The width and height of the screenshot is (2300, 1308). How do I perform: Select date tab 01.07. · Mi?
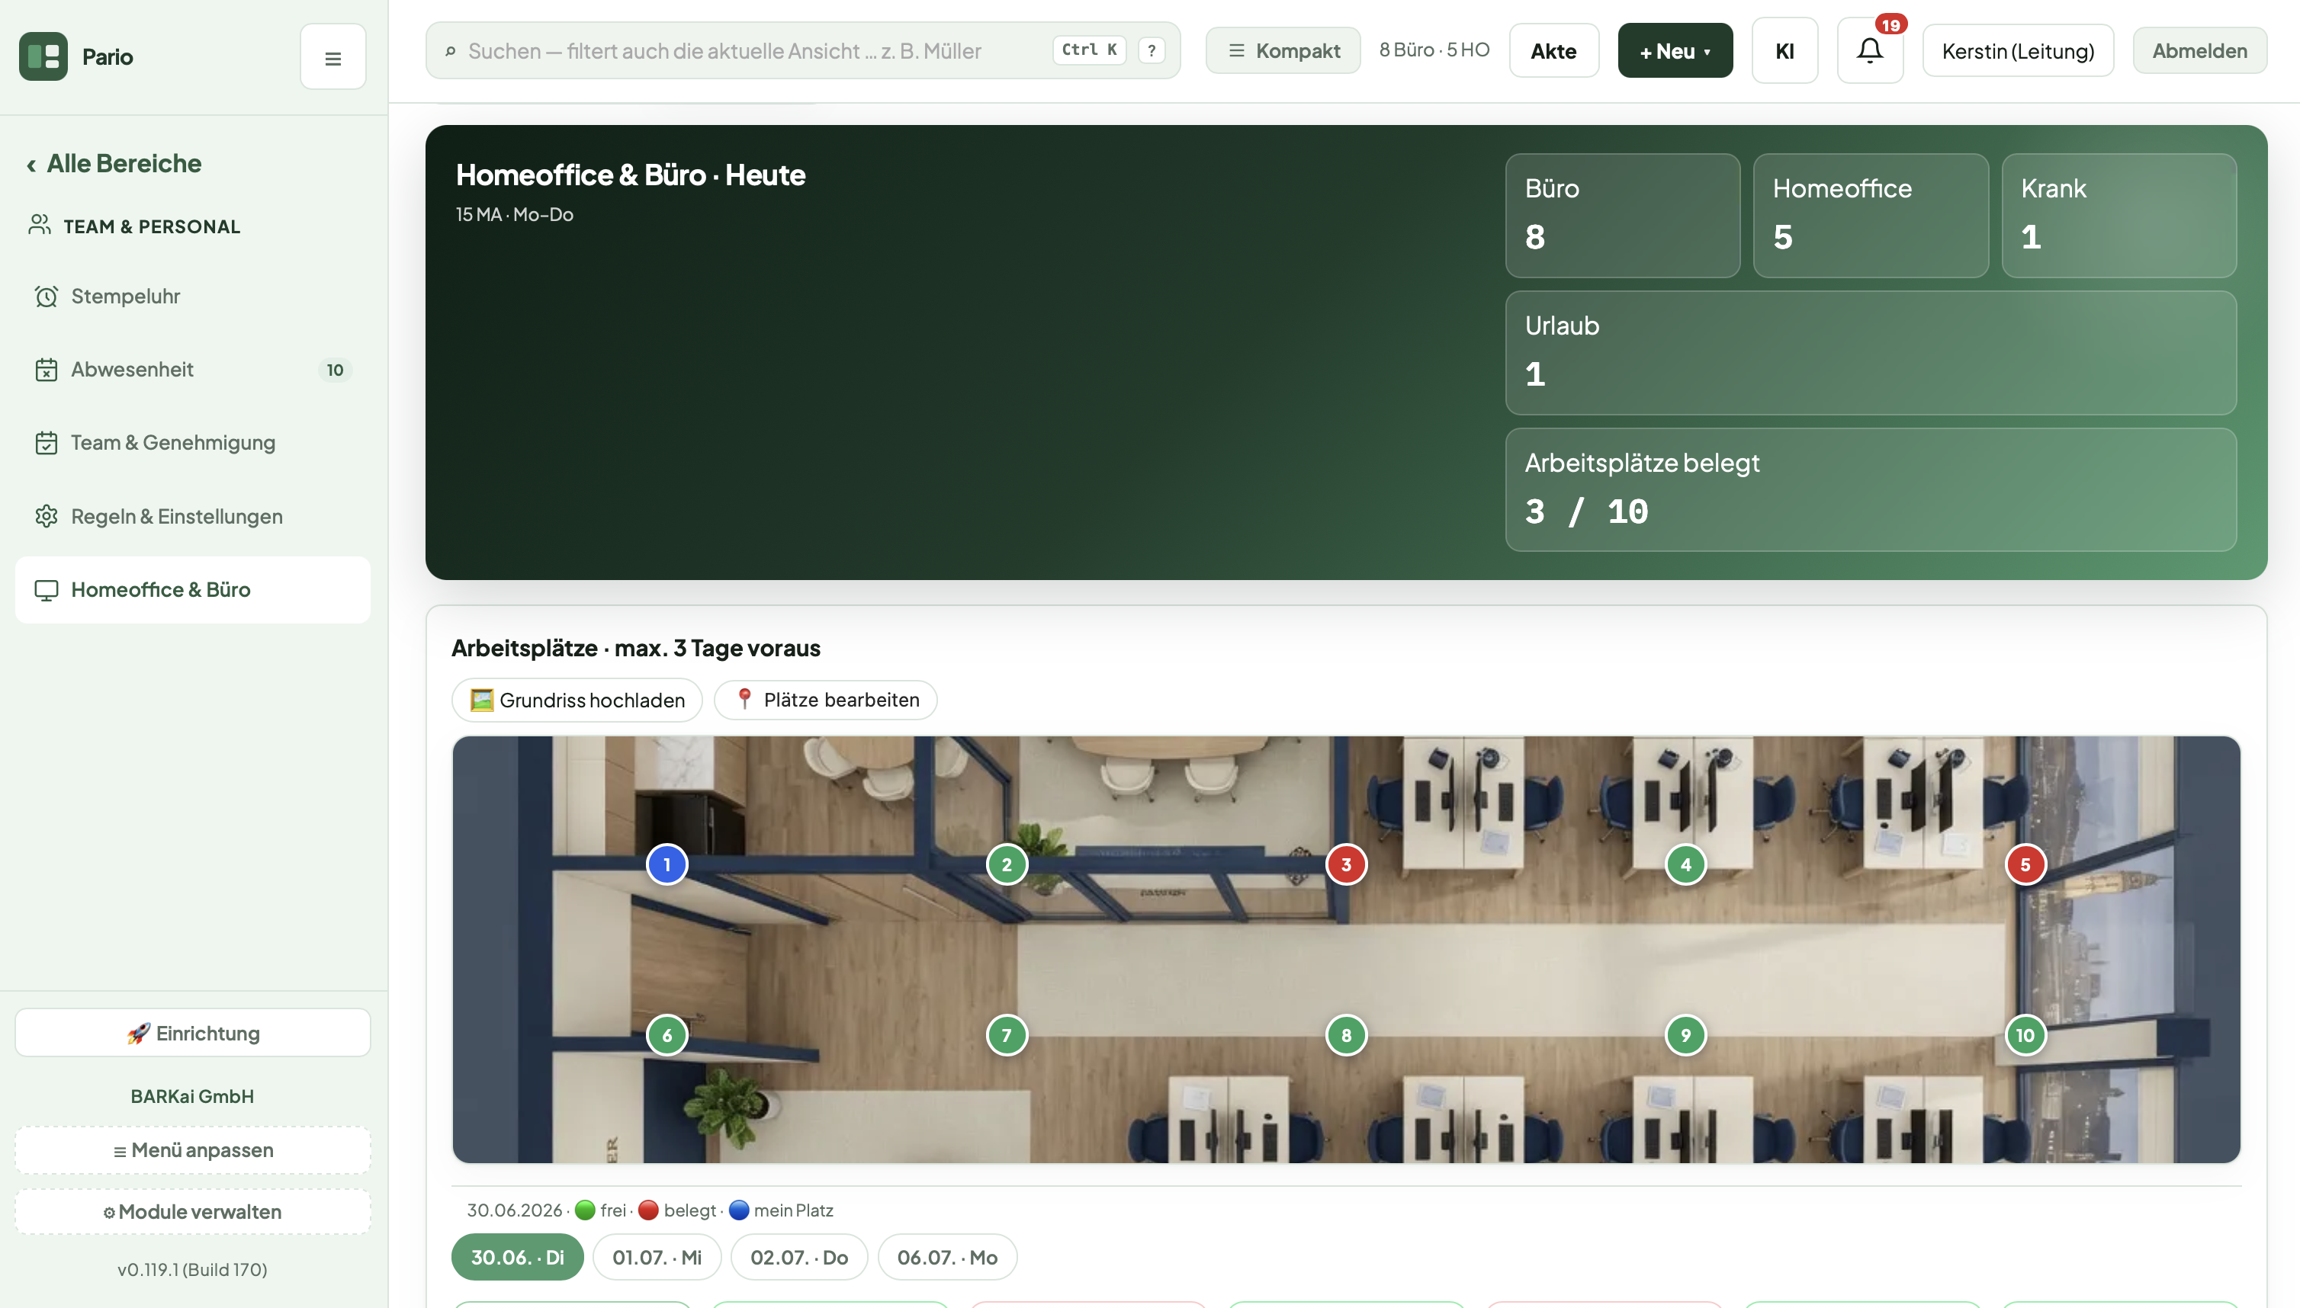pyautogui.click(x=656, y=1258)
